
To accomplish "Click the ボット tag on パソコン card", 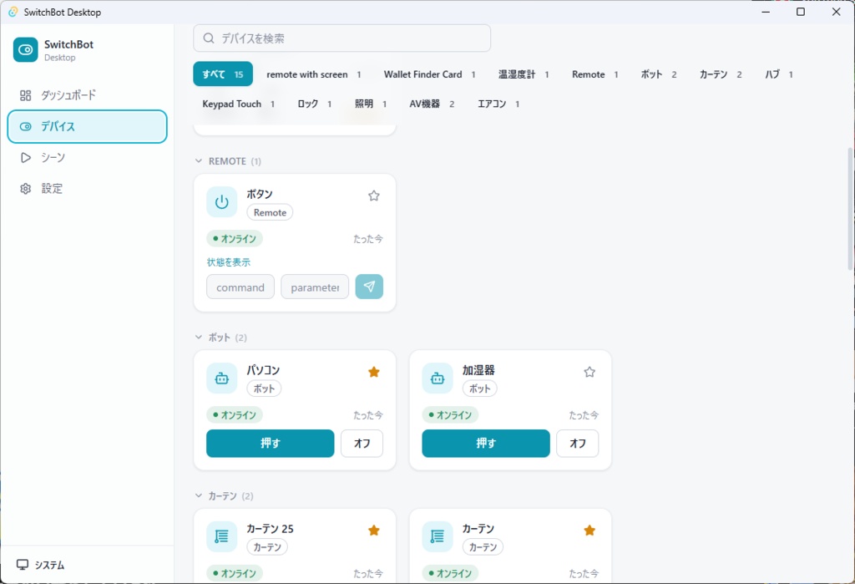I will pos(264,388).
